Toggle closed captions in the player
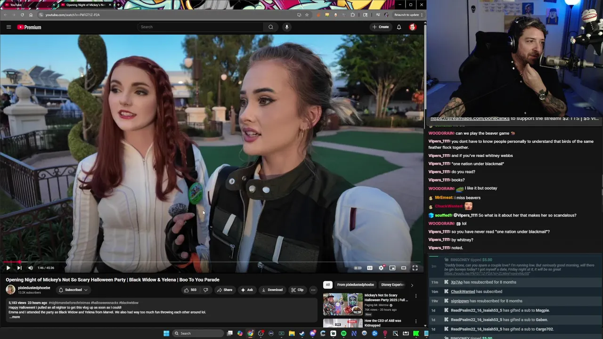Screen dimensions: 603x339 click(x=370, y=268)
